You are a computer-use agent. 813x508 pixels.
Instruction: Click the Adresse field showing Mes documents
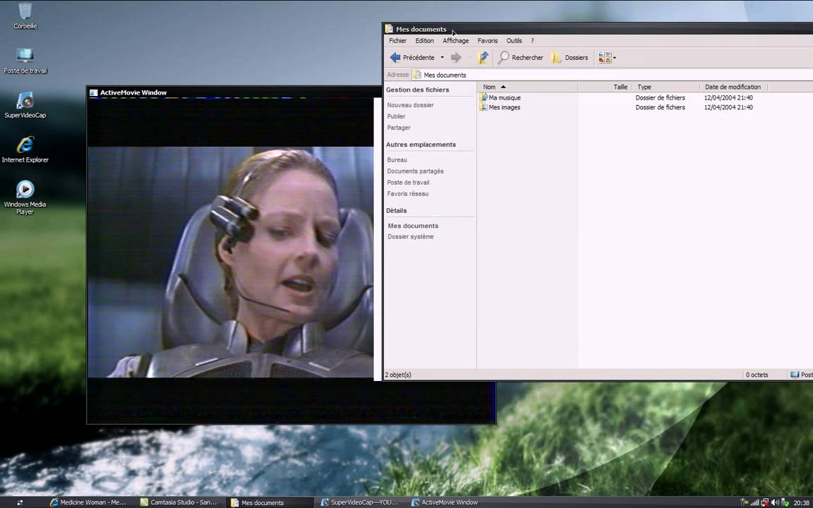pyautogui.click(x=612, y=75)
